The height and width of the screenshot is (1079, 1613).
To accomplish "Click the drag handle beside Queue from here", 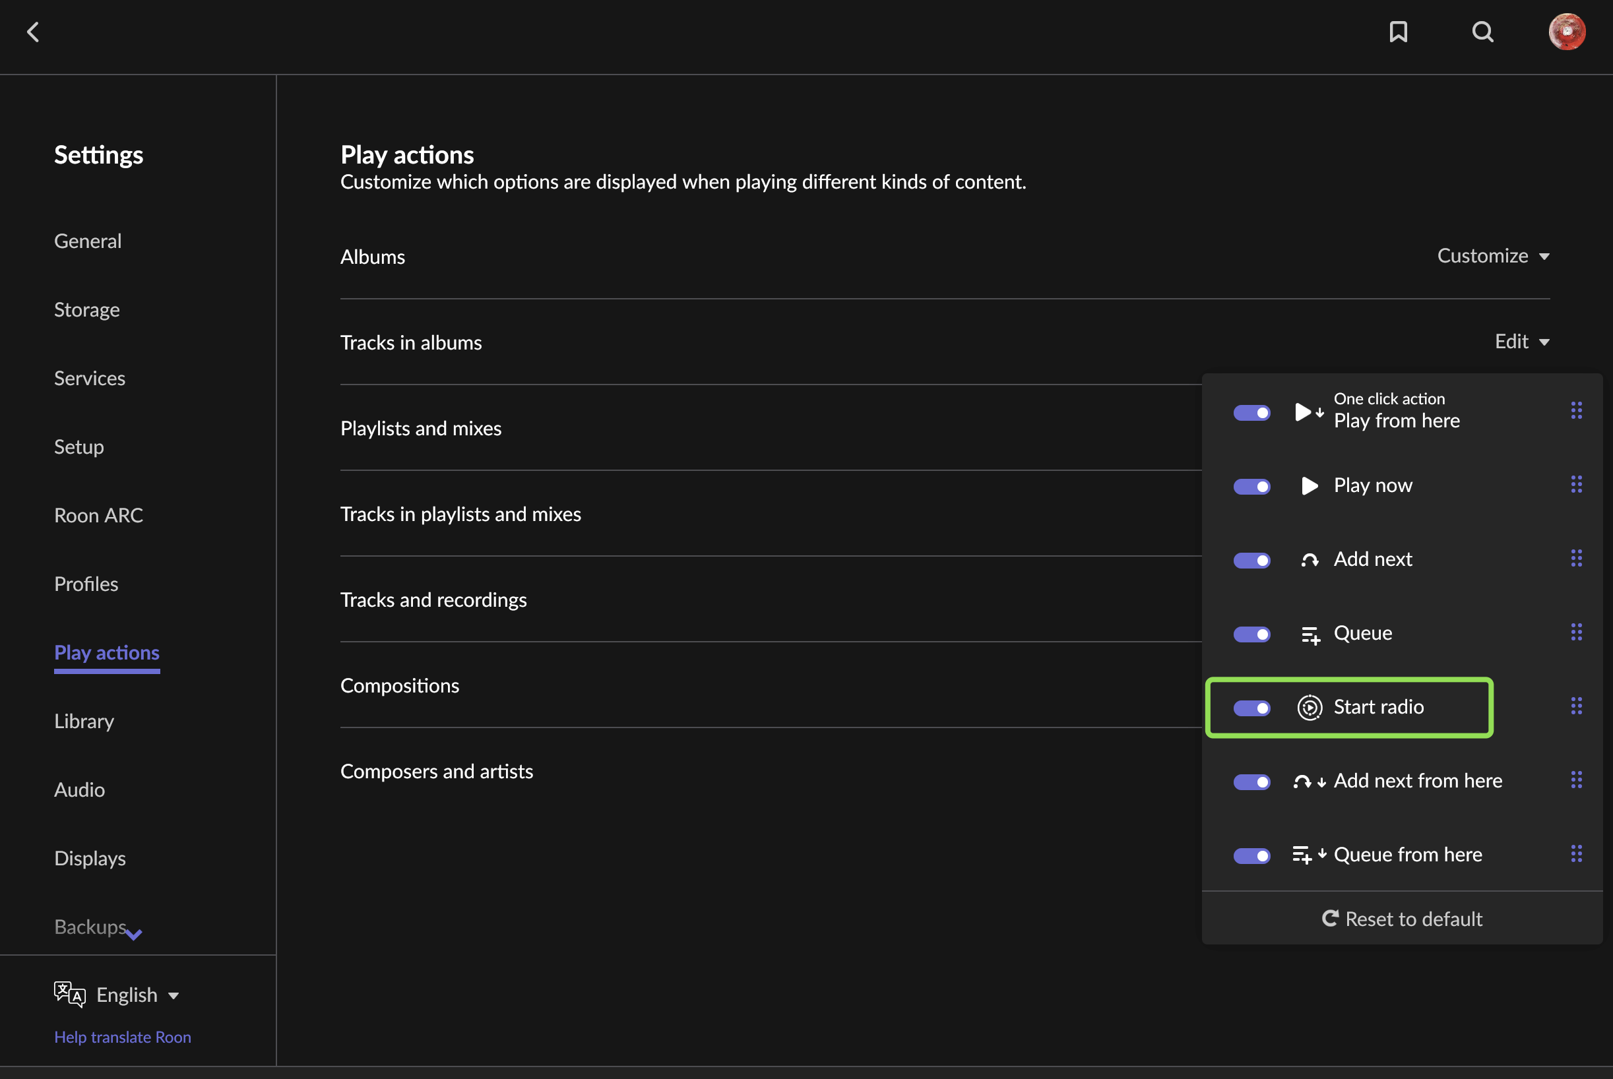I will pos(1576,854).
